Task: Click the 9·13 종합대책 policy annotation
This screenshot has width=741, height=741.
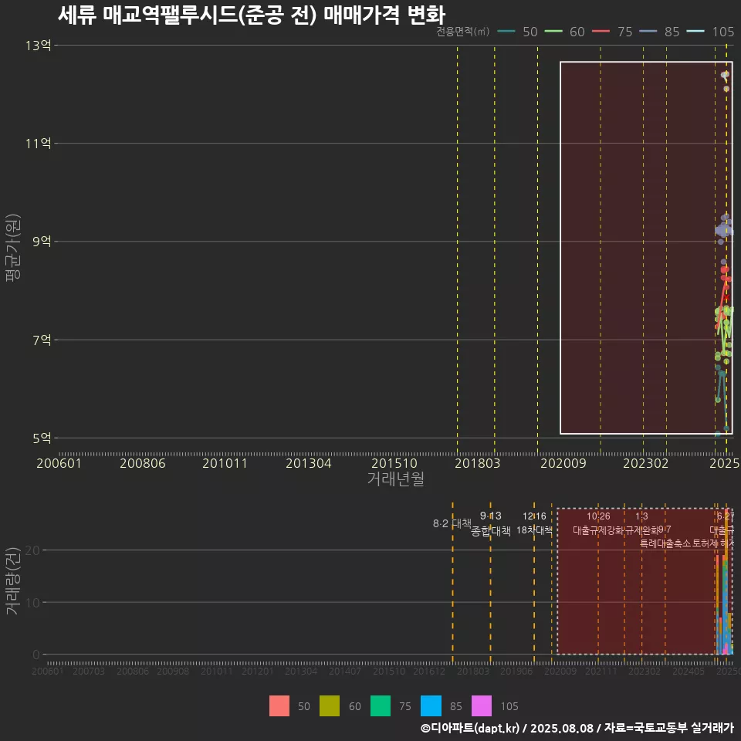Action: coord(491,523)
